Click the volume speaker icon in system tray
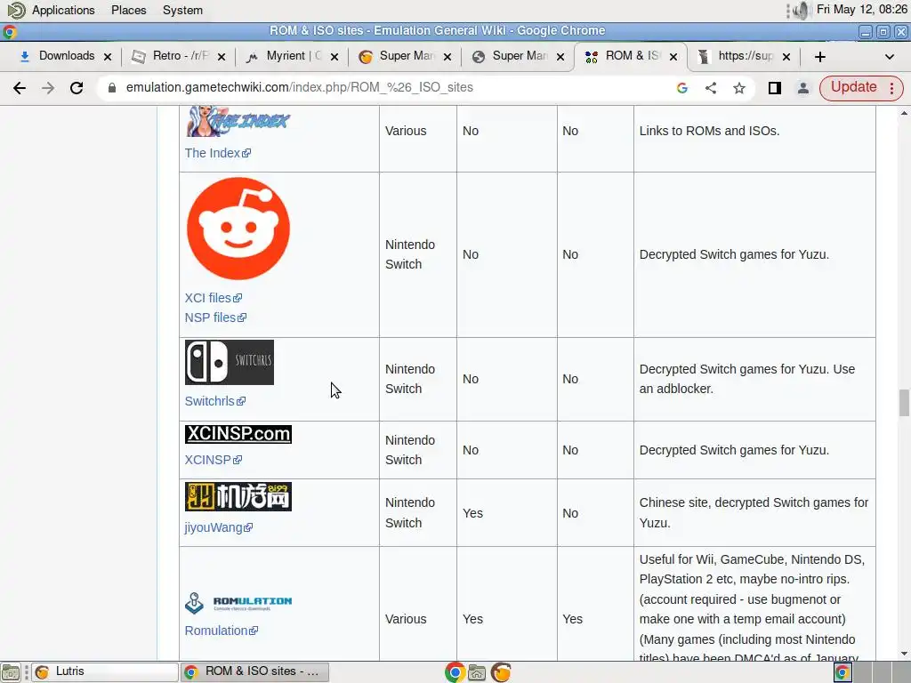This screenshot has height=683, width=911. coord(802,11)
